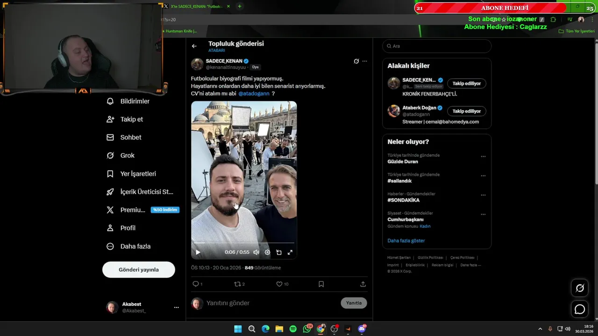Image resolution: width=598 pixels, height=336 pixels.
Task: Repost the post with 2 reposts
Action: pos(239,284)
